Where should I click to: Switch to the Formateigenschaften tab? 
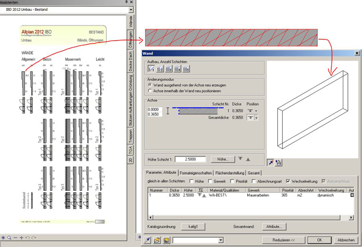(x=196, y=172)
